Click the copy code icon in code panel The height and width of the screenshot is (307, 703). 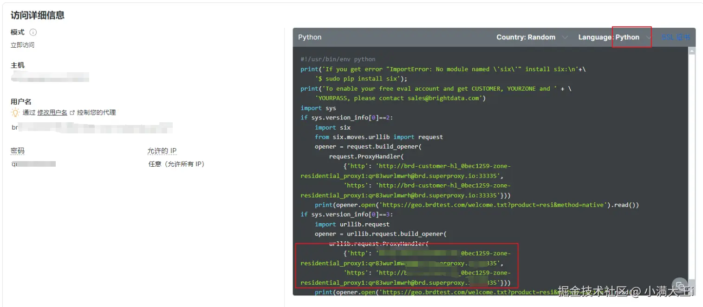pos(679,285)
